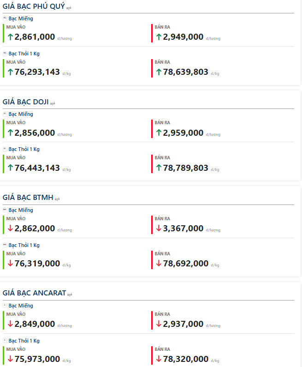Select Bạc Thỏi 1 Kg label under DOJI
The image size is (302, 367).
24,149
